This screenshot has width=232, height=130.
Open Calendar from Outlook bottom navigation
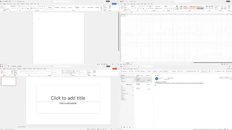(x=124, y=127)
